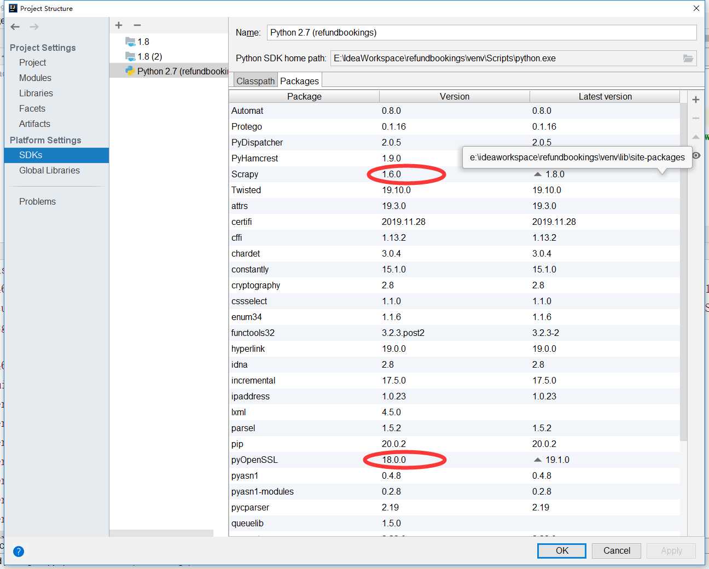The height and width of the screenshot is (569, 709).
Task: Sort by Latest version column header
Action: (x=605, y=96)
